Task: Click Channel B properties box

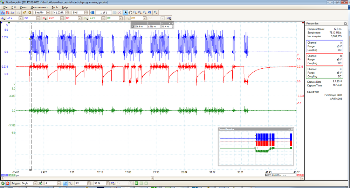Action: pyautogui.click(x=324, y=60)
